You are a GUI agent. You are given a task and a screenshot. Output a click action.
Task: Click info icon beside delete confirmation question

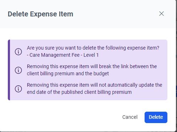(x=19, y=52)
